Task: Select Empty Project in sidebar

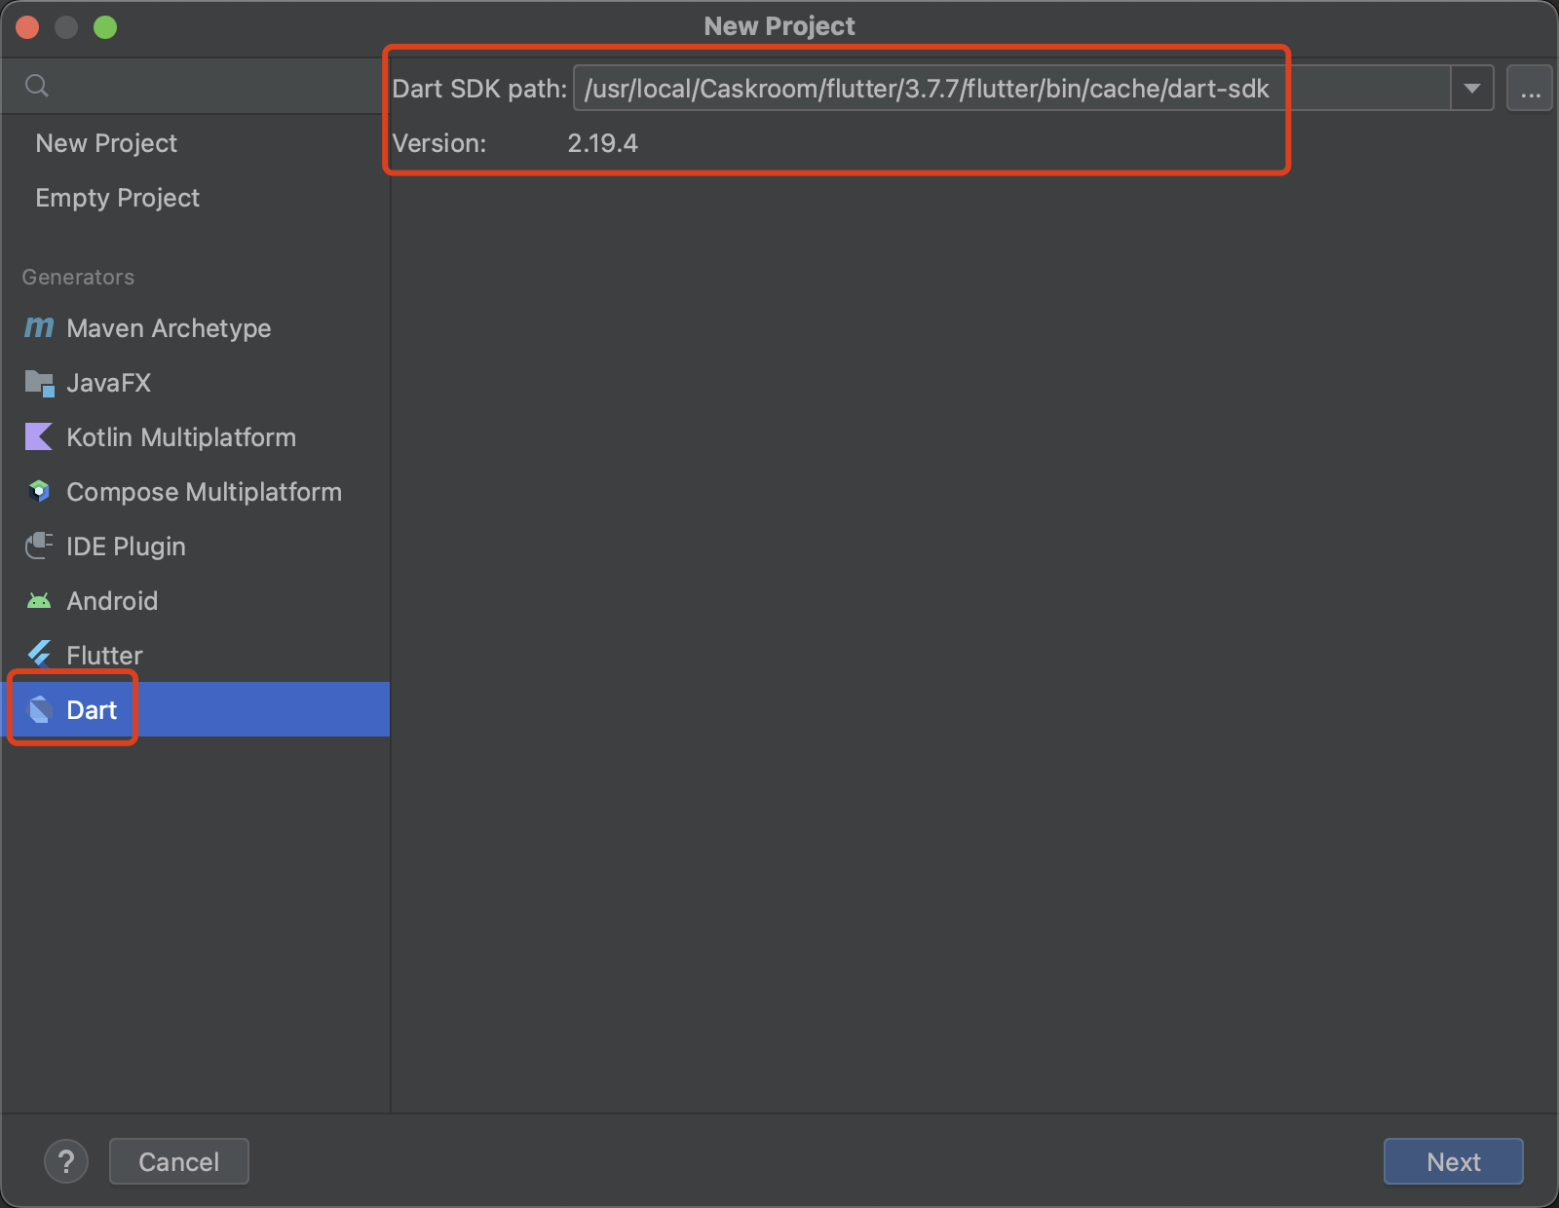Action: pyautogui.click(x=117, y=198)
